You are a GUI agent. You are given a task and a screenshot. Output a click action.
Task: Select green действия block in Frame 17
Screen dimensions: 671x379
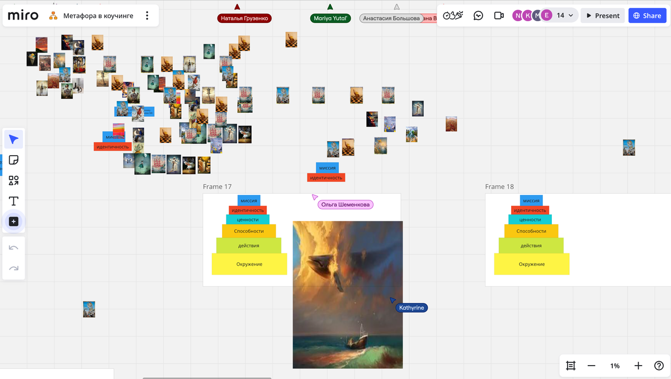[249, 246]
